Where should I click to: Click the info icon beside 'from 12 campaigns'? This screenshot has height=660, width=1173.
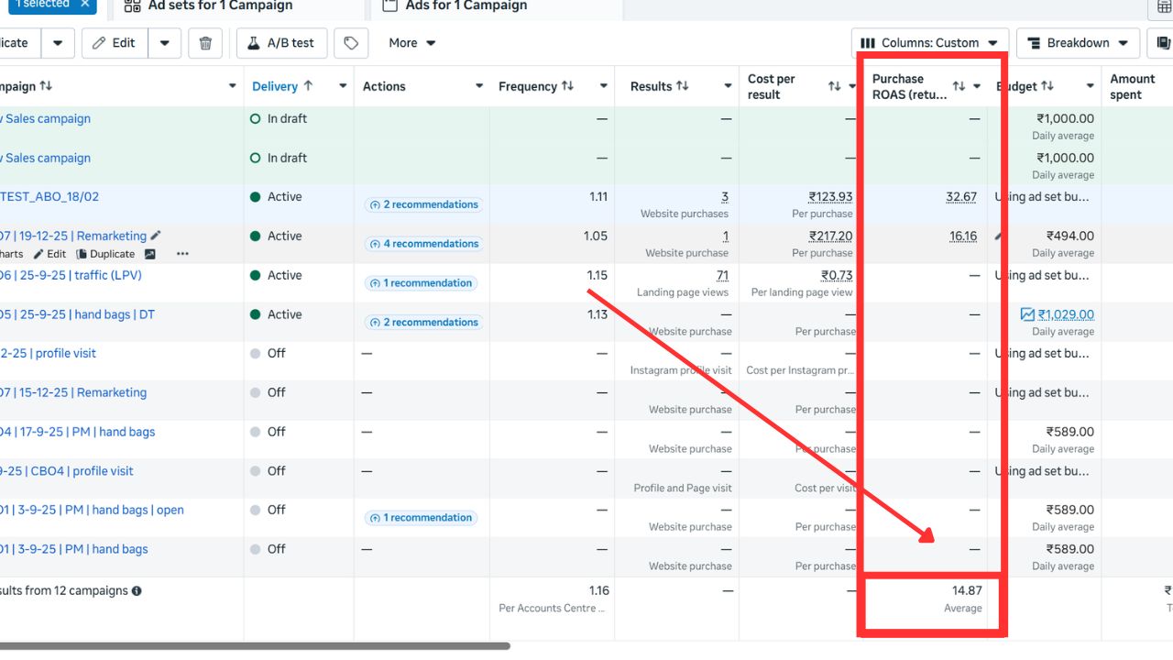tap(137, 591)
